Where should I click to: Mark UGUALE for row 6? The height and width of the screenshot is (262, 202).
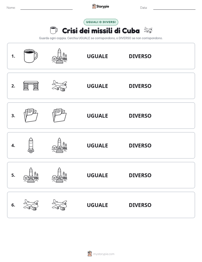point(97,205)
